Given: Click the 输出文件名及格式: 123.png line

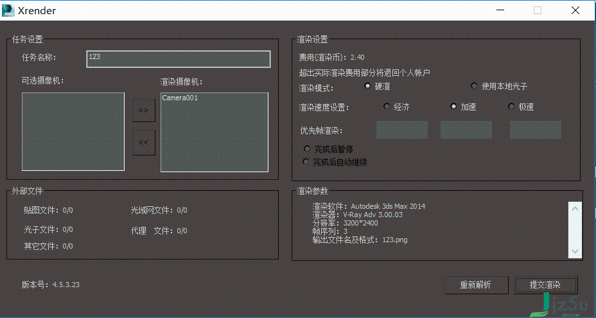Looking at the screenshot, I should point(360,240).
